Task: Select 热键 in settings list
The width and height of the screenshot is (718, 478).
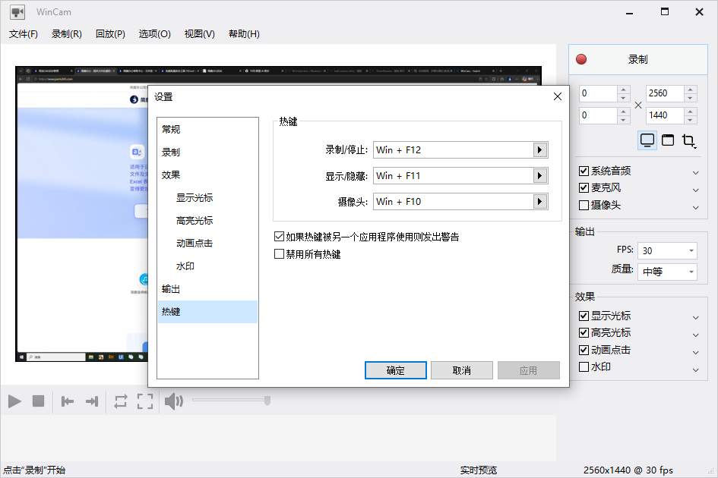Action: [x=207, y=312]
